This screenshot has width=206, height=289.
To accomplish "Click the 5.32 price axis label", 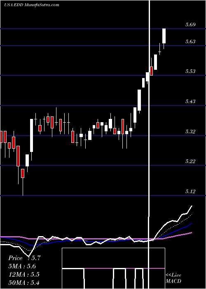I will point(190,132).
